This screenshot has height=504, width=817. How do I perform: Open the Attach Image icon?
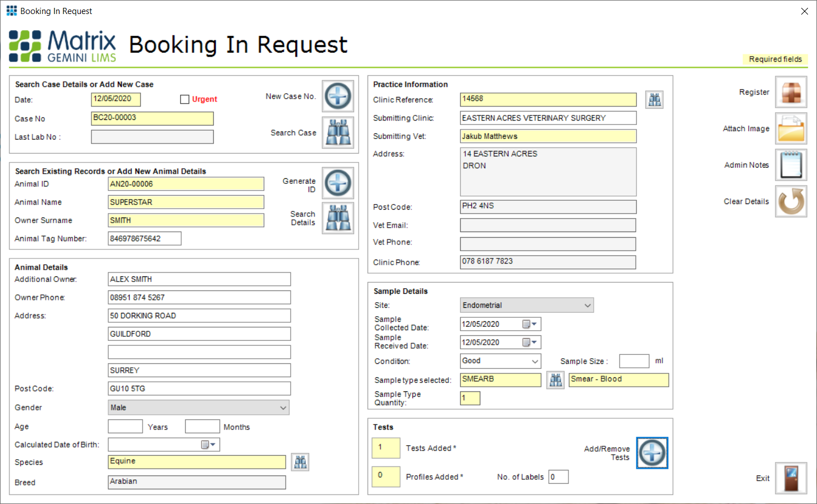pos(791,128)
